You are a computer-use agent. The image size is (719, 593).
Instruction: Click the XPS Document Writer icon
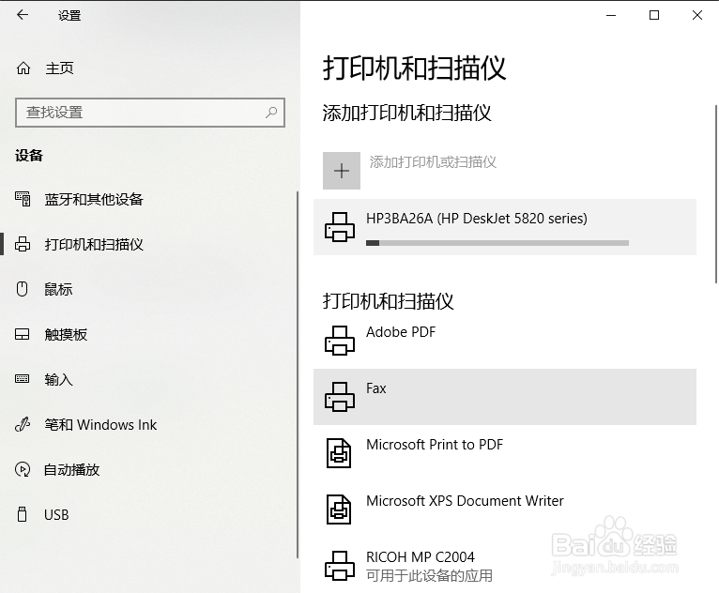tap(339, 509)
